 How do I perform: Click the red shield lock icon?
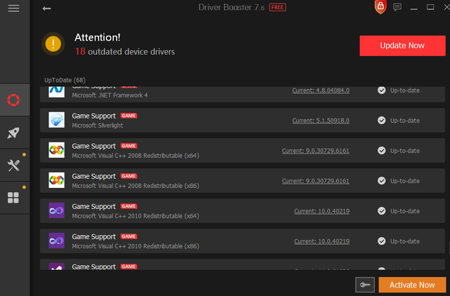click(380, 6)
